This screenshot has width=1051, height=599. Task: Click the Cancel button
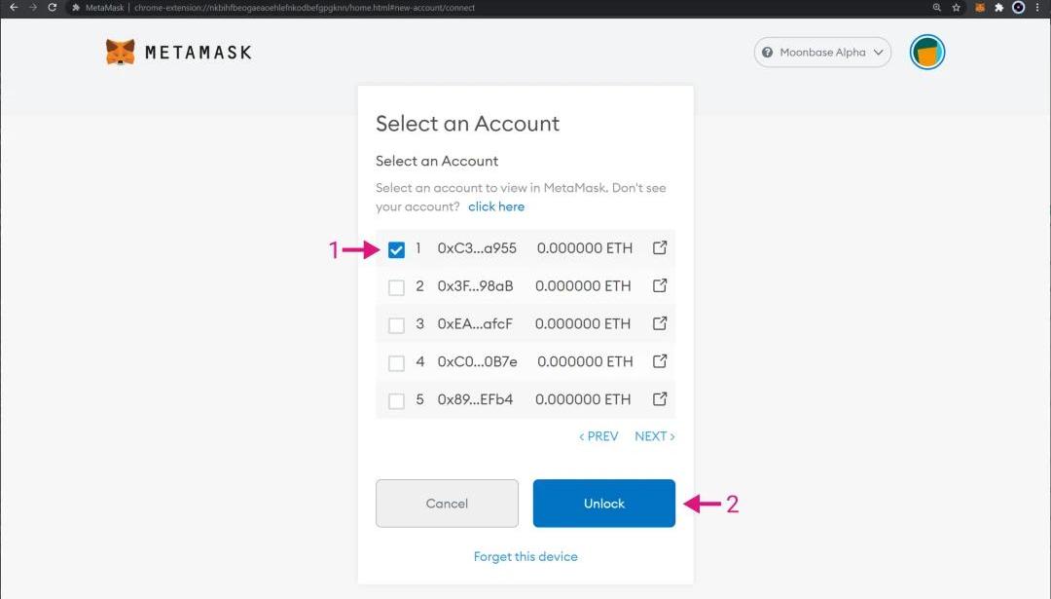[447, 504]
